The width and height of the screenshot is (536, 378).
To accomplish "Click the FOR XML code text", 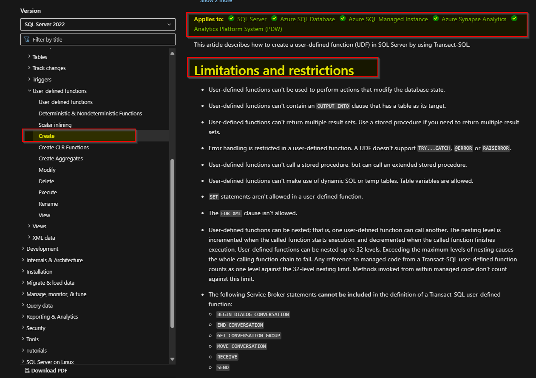I will pyautogui.click(x=231, y=213).
